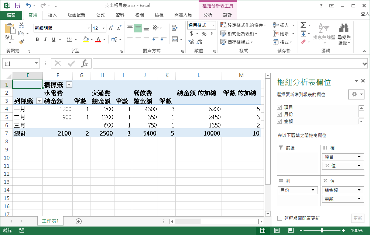Uncheck the 月份 field checkbox
This screenshot has width=370, height=235.
tap(280, 114)
